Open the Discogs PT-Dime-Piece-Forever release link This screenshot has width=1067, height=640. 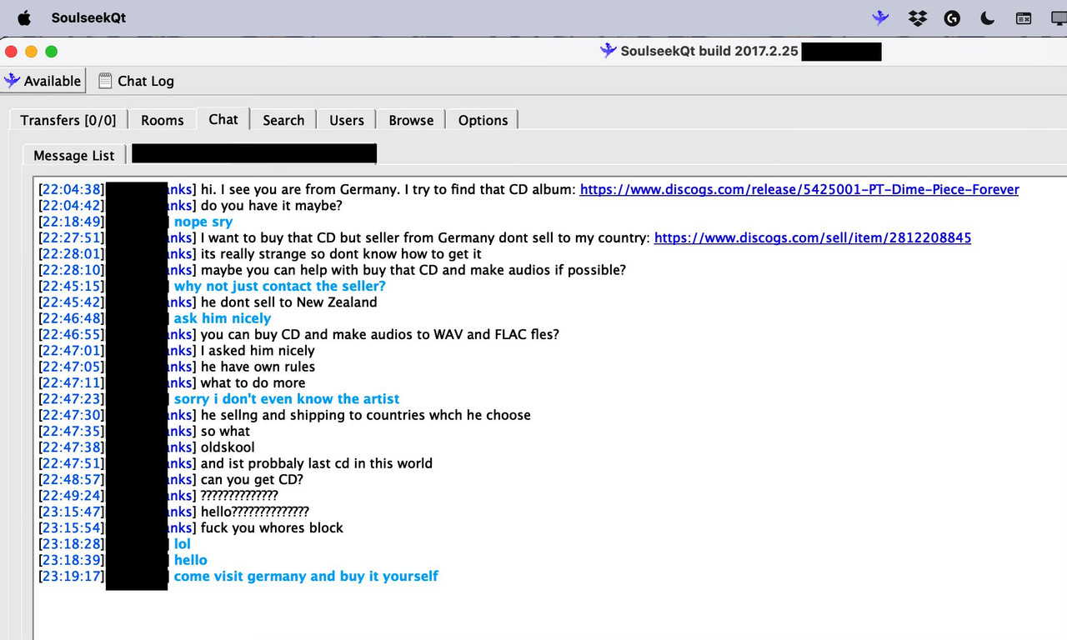coord(799,189)
